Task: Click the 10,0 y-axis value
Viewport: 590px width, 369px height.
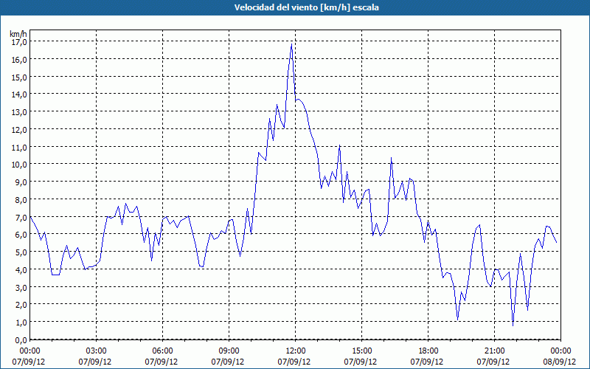Action: (19, 165)
